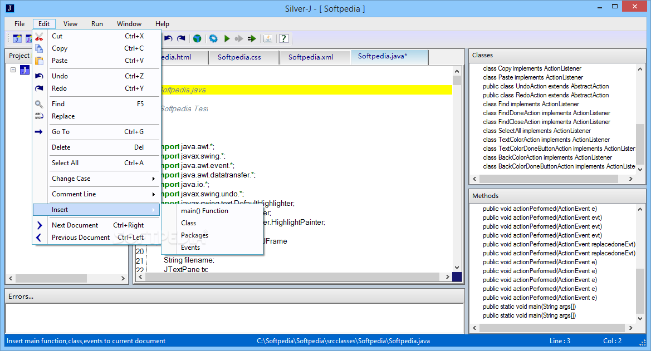This screenshot has height=351, width=651.
Task: Click the green play run icon
Action: pos(227,38)
